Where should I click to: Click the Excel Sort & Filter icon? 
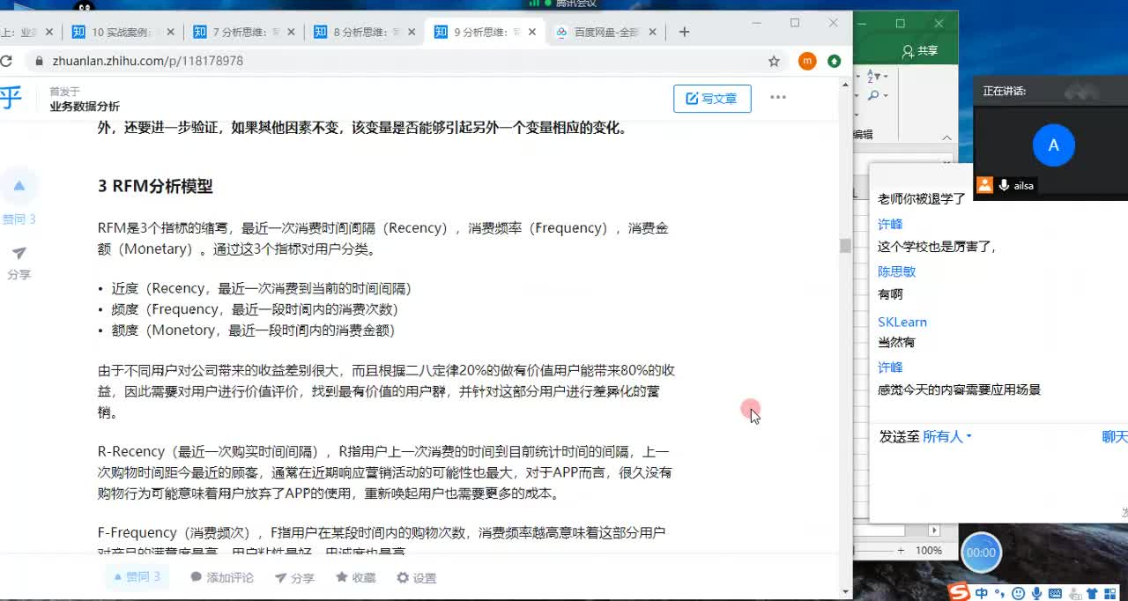[x=873, y=77]
